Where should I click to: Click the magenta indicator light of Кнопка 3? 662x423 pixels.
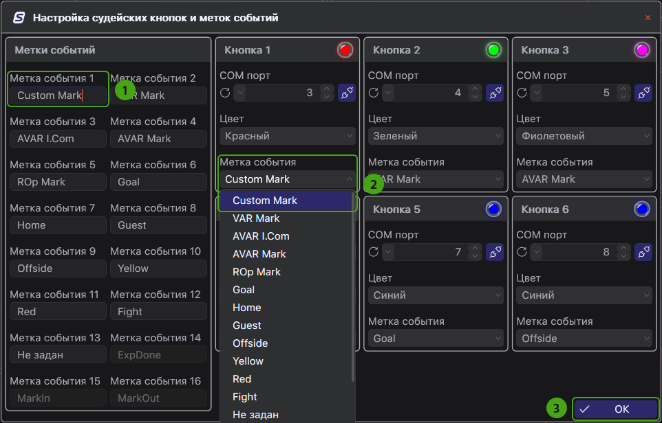click(641, 50)
